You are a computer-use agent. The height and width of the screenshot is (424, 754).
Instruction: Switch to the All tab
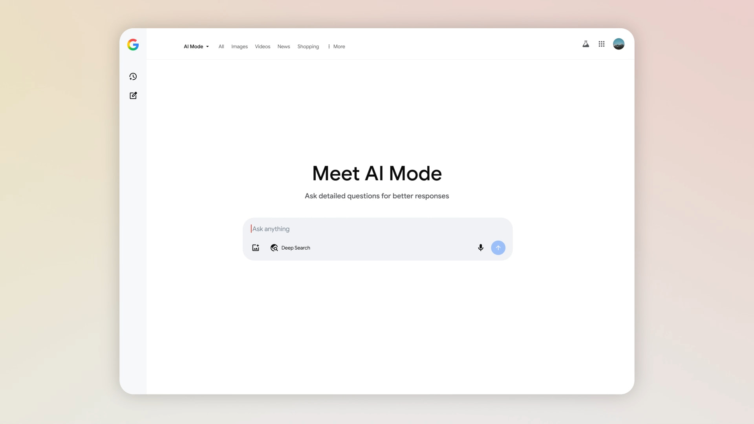coord(221,46)
